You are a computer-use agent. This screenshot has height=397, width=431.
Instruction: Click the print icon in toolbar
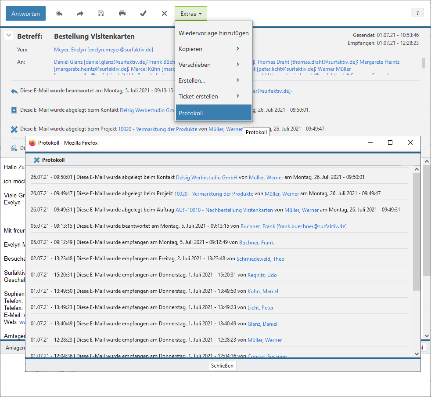pyautogui.click(x=122, y=14)
